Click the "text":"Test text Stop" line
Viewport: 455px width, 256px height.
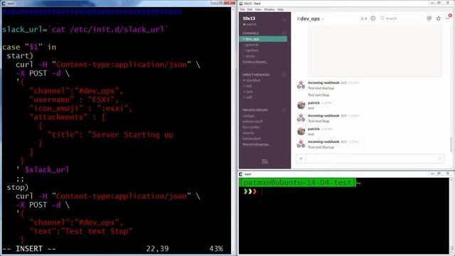click(80, 231)
